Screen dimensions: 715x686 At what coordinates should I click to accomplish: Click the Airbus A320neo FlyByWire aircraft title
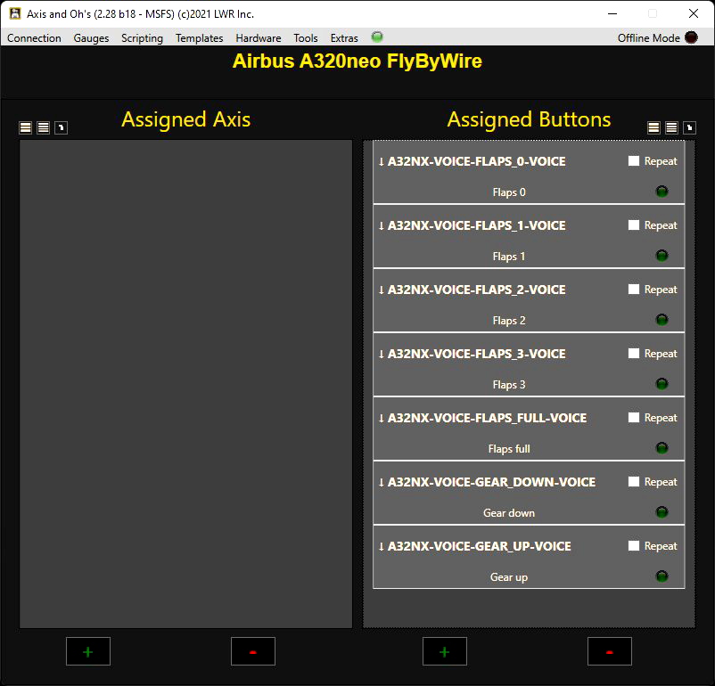(x=357, y=61)
